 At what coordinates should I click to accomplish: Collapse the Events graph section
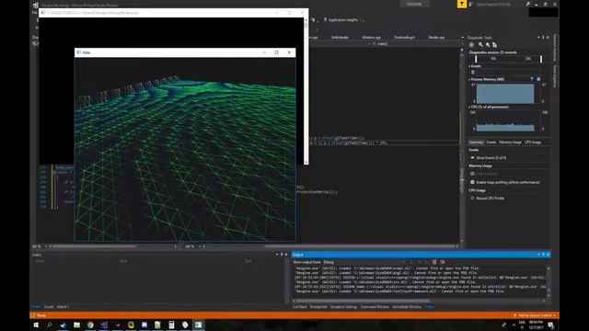(x=469, y=66)
